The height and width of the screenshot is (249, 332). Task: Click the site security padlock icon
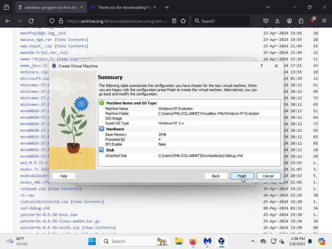[x=61, y=21]
